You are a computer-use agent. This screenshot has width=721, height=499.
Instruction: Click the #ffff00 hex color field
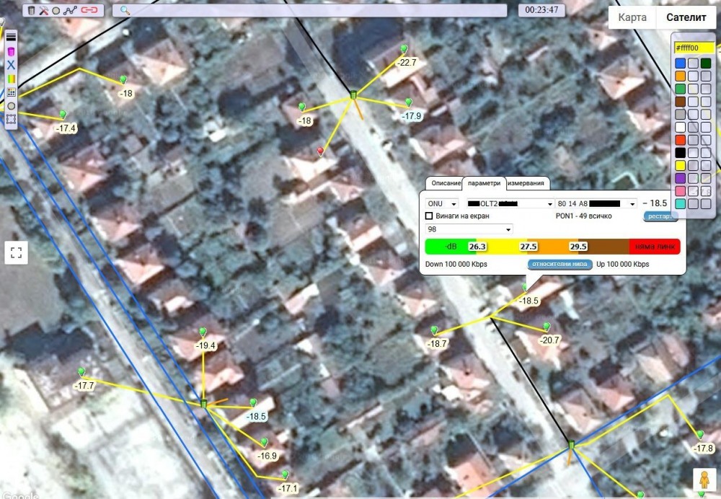693,48
